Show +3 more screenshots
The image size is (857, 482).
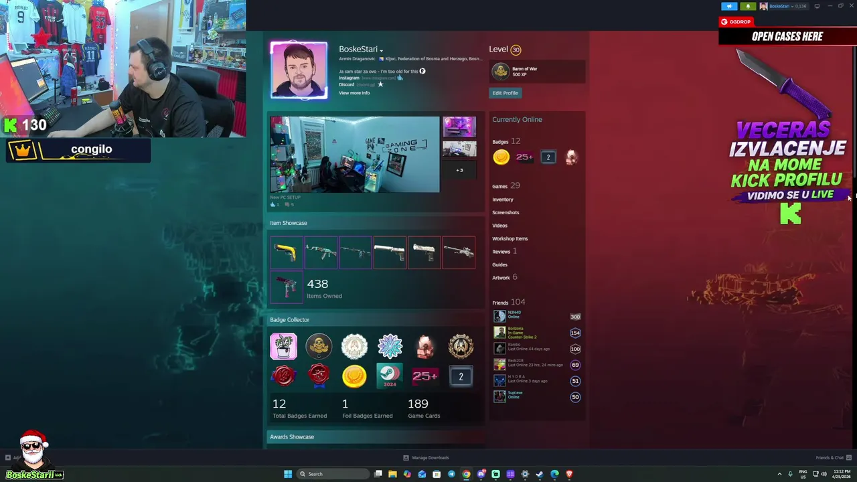459,170
